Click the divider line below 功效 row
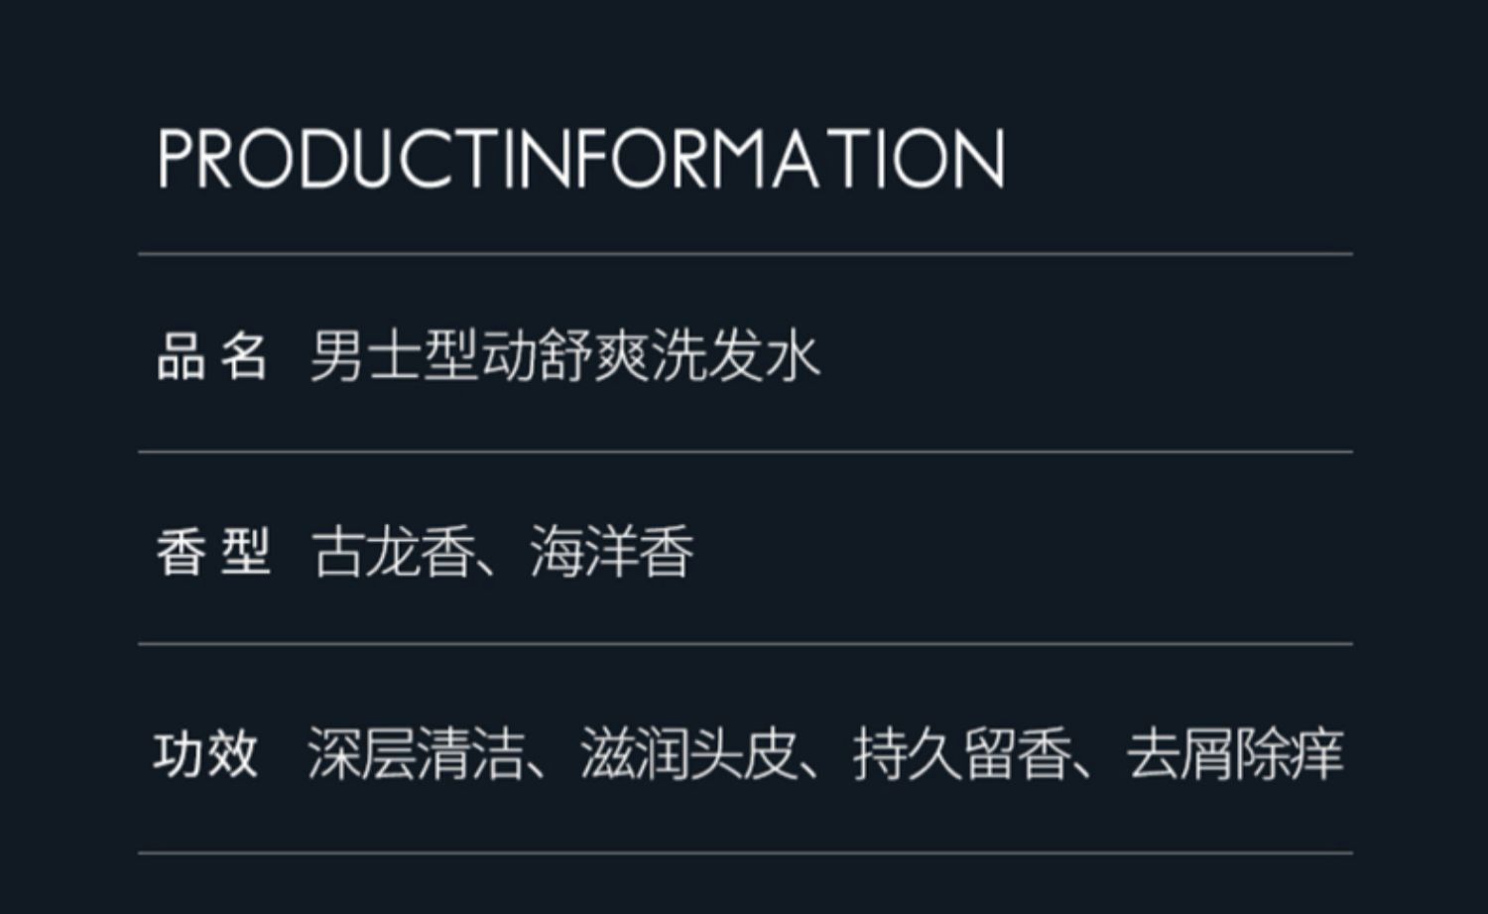The height and width of the screenshot is (914, 1488). pyautogui.click(x=744, y=852)
